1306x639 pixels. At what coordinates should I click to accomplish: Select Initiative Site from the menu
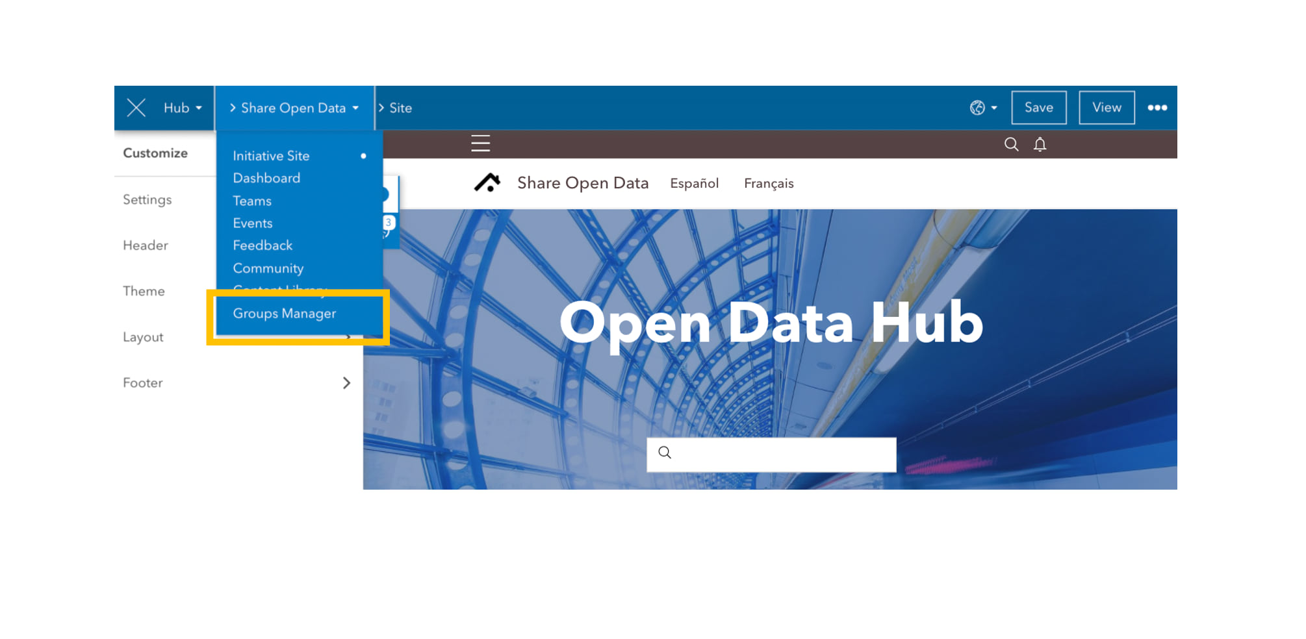271,156
